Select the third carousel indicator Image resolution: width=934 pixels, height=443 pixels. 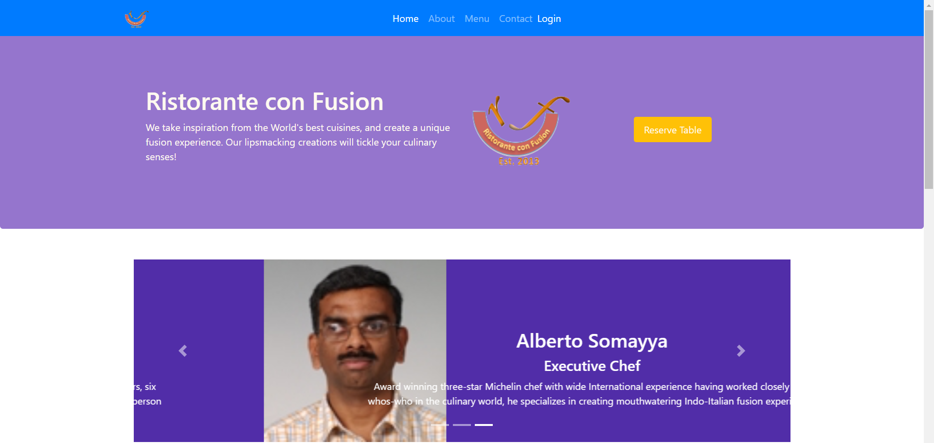point(484,425)
